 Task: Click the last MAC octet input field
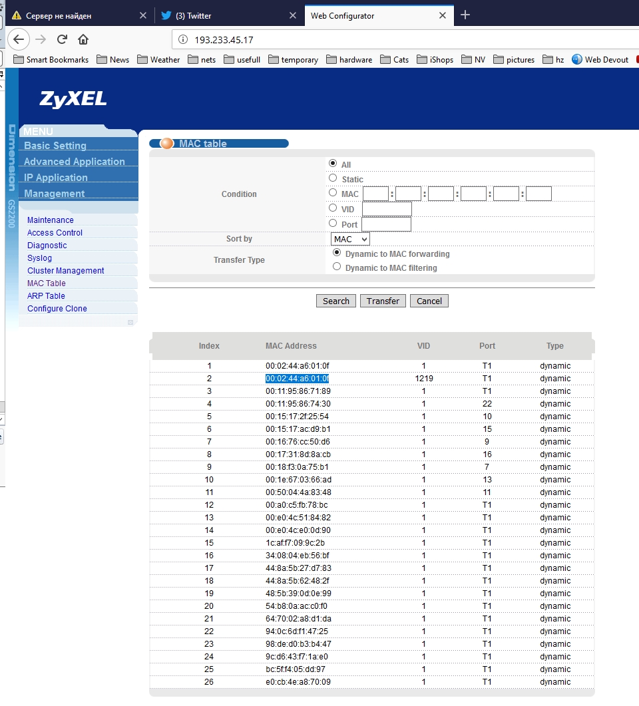tap(538, 194)
